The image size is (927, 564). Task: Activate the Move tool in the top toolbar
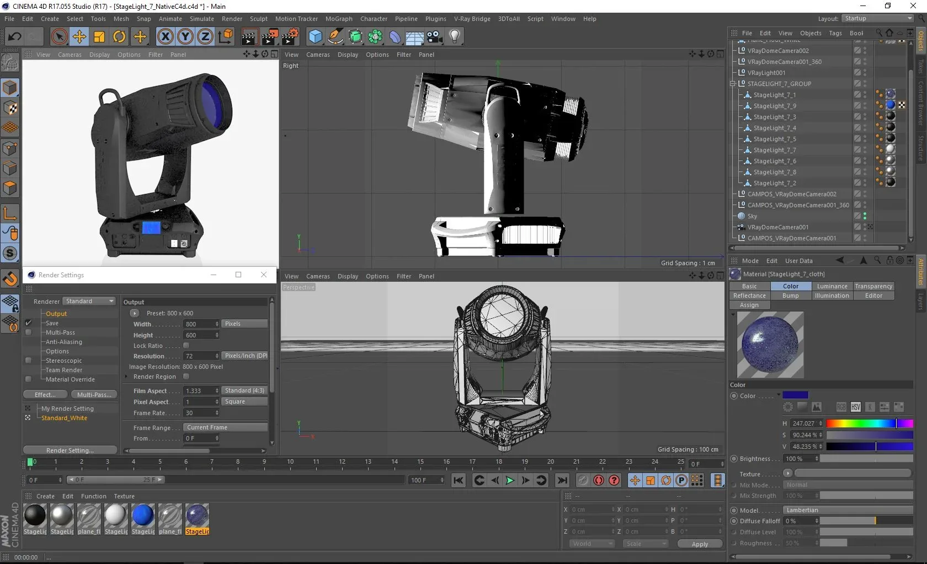click(x=79, y=37)
